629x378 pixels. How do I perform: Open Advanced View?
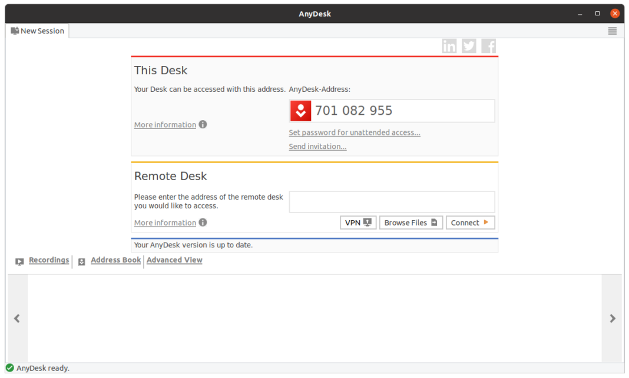(174, 260)
